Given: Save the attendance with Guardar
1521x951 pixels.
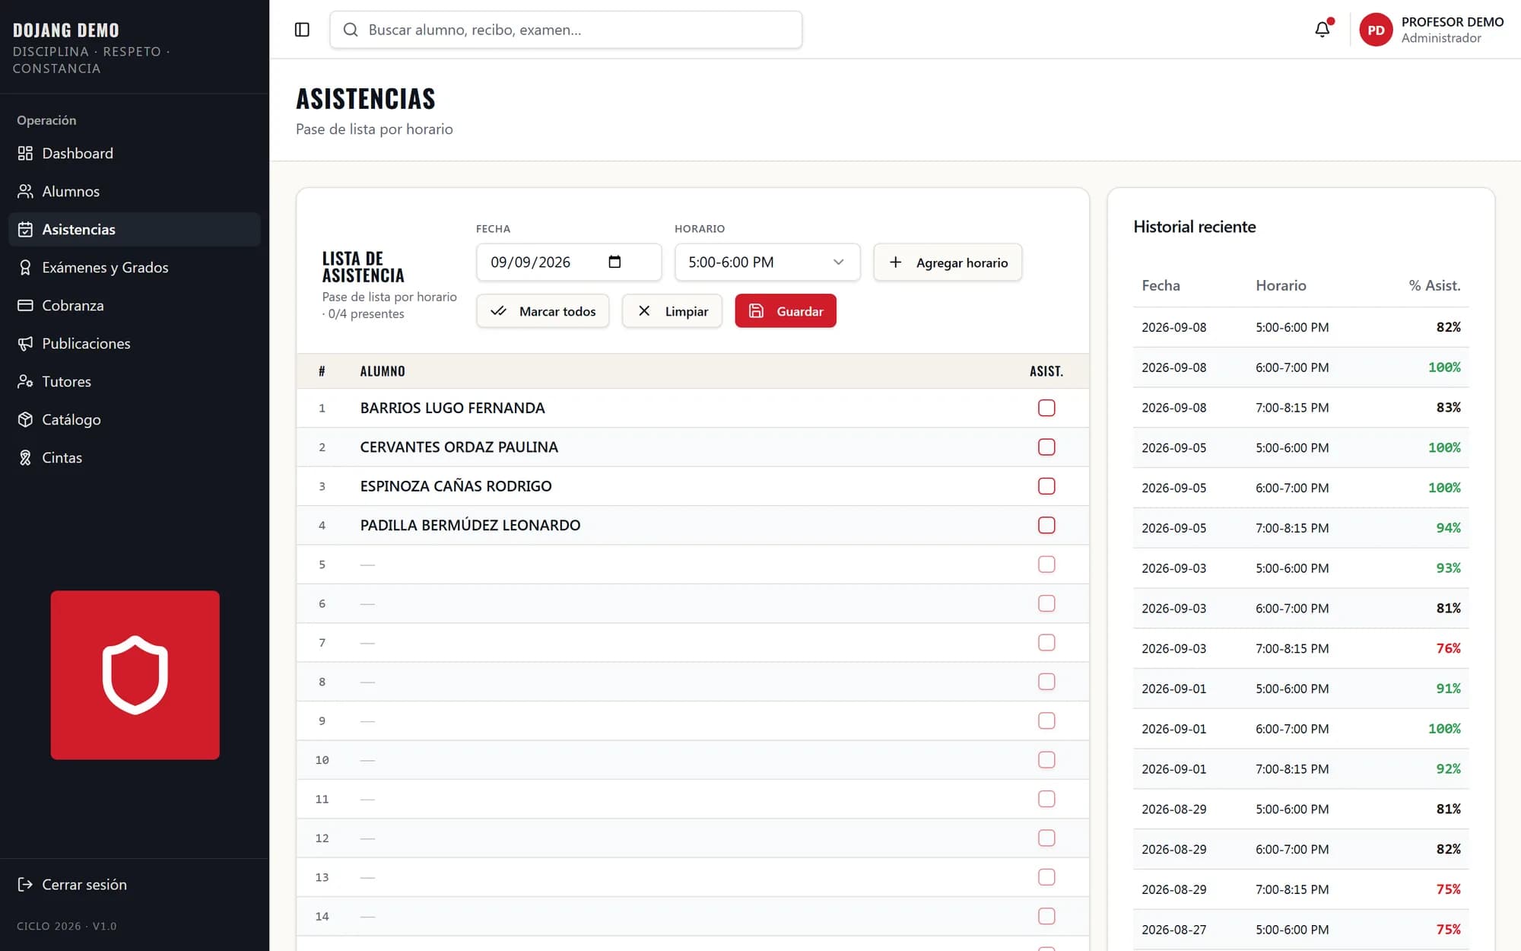Looking at the screenshot, I should pos(786,311).
